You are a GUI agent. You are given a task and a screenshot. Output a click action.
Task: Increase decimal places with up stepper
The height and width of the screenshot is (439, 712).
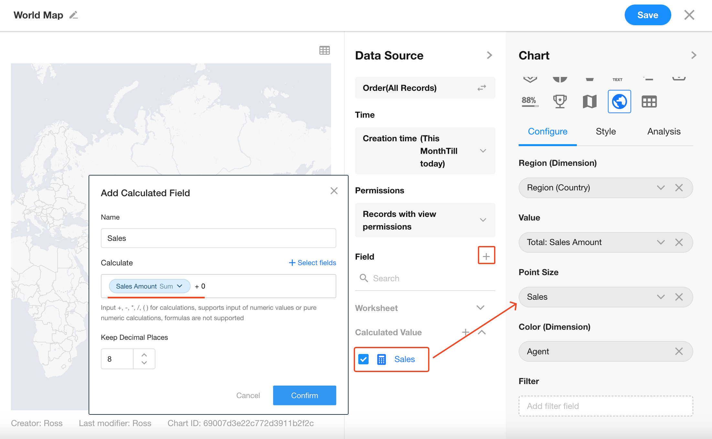click(x=144, y=355)
